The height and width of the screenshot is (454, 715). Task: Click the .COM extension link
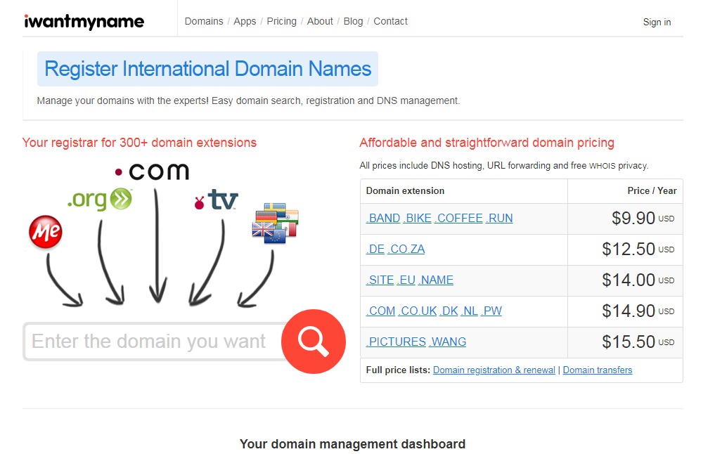[x=381, y=311]
